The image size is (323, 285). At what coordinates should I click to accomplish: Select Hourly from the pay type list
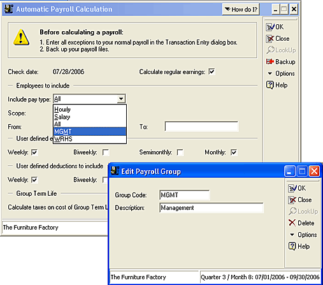[90, 109]
